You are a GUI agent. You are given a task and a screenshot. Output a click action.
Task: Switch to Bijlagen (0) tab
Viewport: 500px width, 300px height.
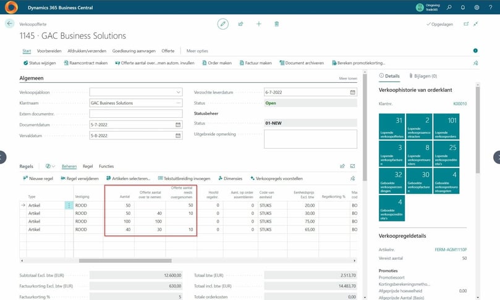(x=423, y=76)
